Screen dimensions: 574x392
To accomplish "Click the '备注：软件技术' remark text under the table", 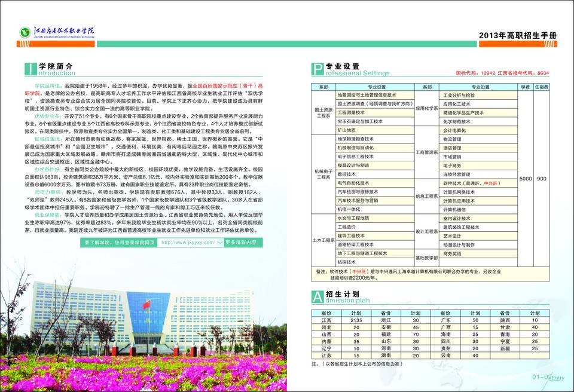I will tap(408, 274).
